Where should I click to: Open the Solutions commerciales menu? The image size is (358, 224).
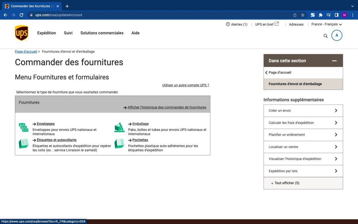coord(102,33)
